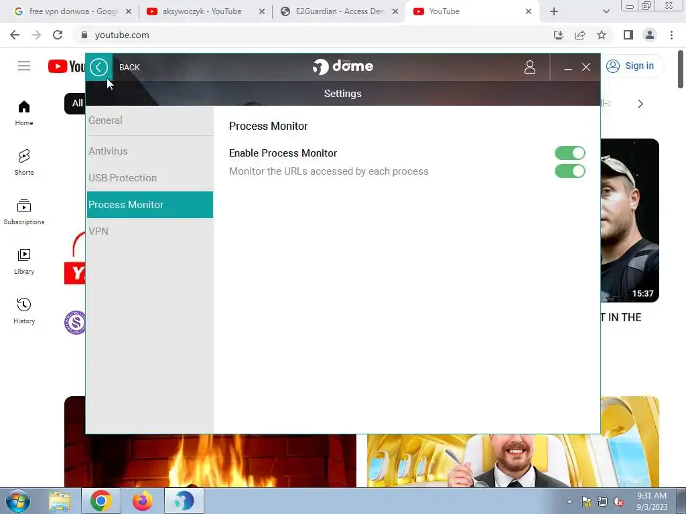Go to YouTube Home in sidebar
Image resolution: width=686 pixels, height=514 pixels.
coord(24,112)
